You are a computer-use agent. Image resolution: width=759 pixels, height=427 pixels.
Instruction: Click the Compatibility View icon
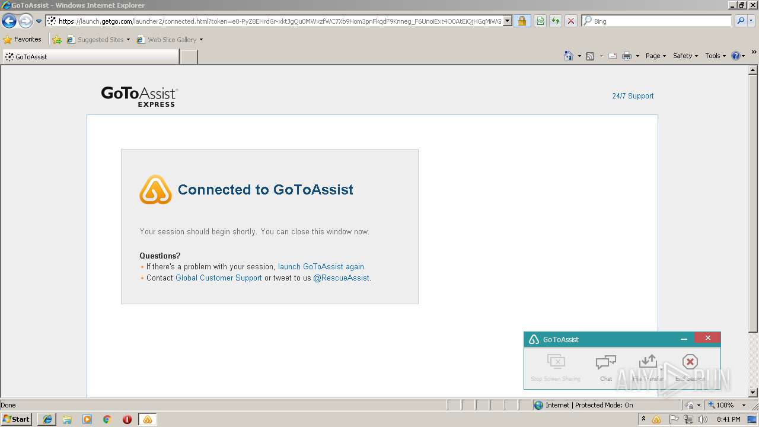pos(540,21)
